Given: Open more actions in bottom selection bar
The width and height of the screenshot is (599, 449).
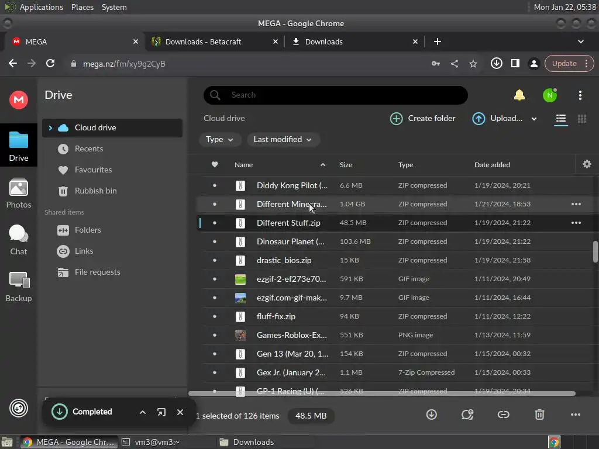Looking at the screenshot, I should tap(576, 415).
